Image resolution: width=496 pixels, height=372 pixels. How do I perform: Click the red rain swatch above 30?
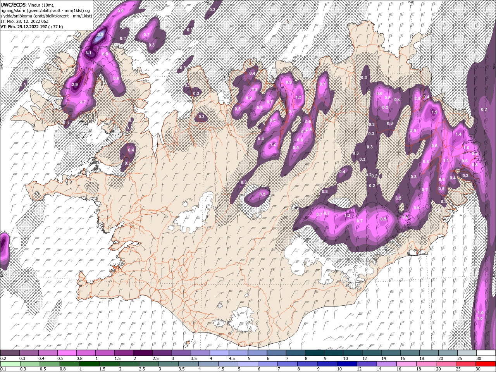pyautogui.click(x=485, y=364)
